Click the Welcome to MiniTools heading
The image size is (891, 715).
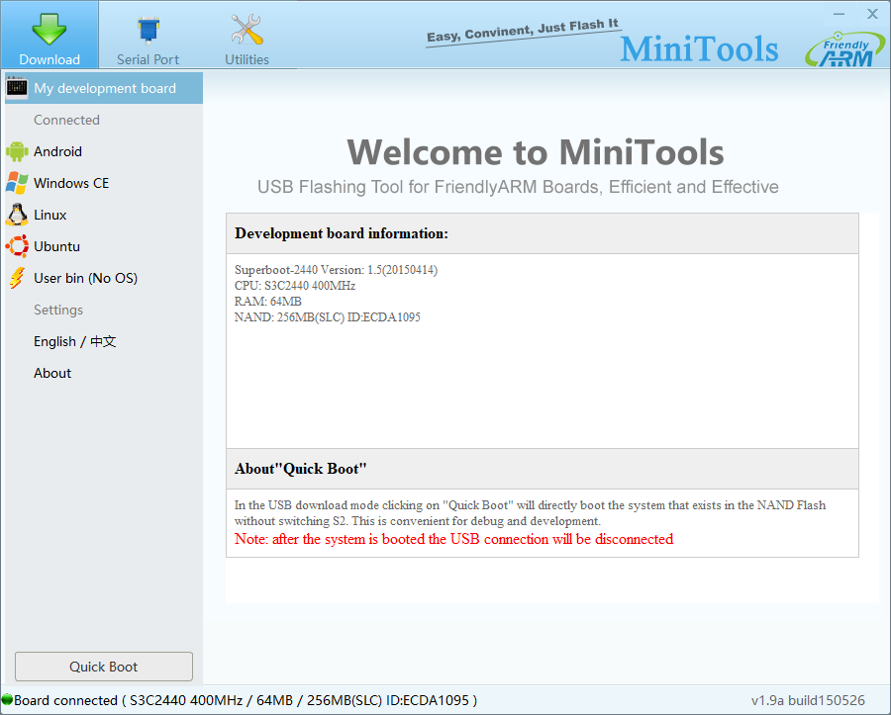click(536, 152)
